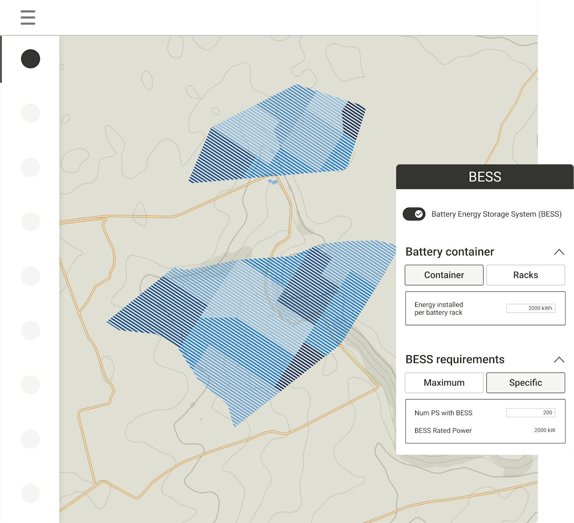This screenshot has width=574, height=523.
Task: Click the third sidebar circle icon
Action: tap(31, 167)
